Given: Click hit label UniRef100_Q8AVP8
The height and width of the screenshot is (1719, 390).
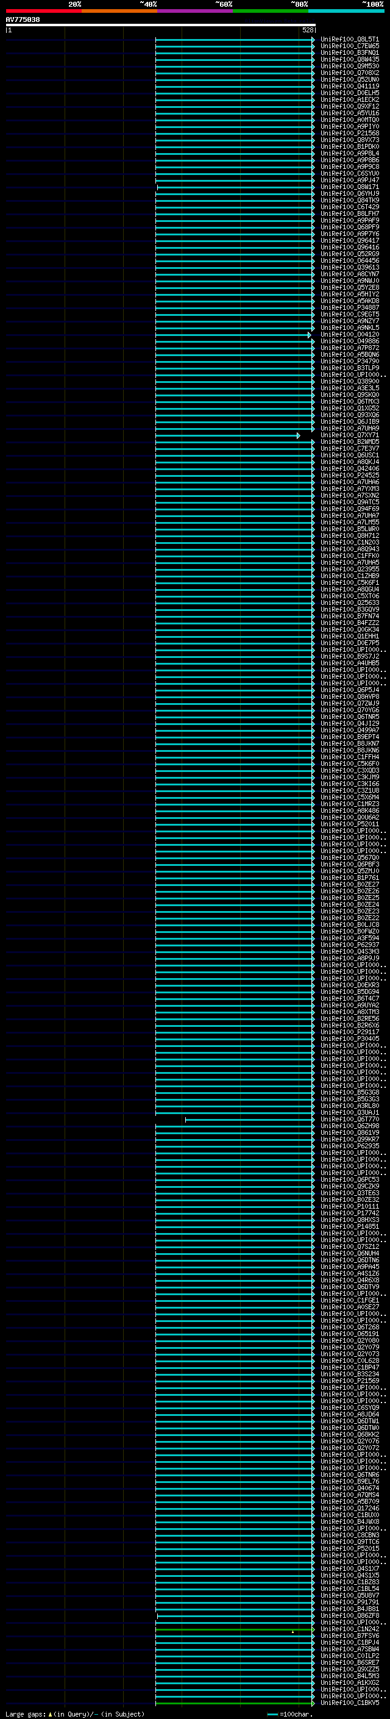Looking at the screenshot, I should point(349,696).
